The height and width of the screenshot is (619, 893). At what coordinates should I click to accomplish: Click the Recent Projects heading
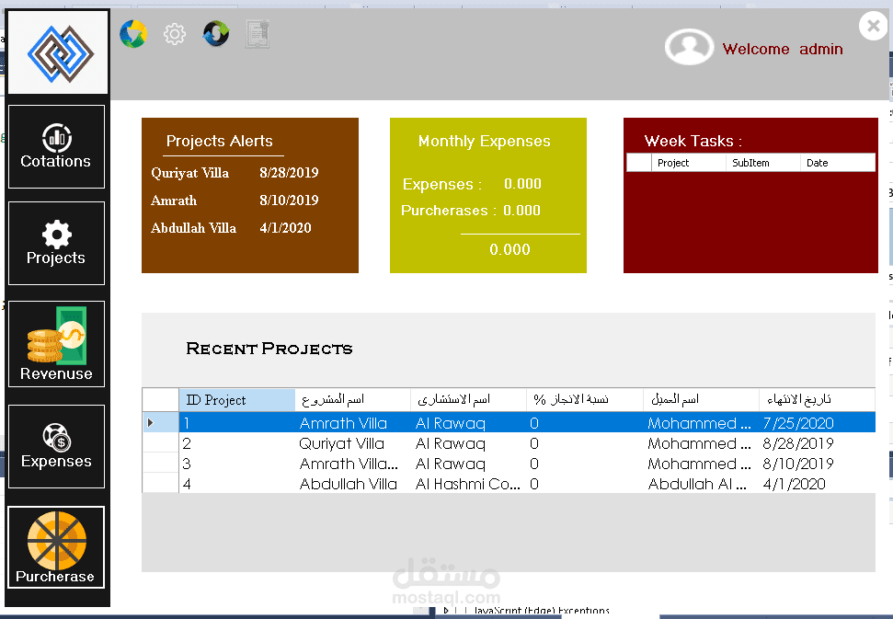point(269,349)
